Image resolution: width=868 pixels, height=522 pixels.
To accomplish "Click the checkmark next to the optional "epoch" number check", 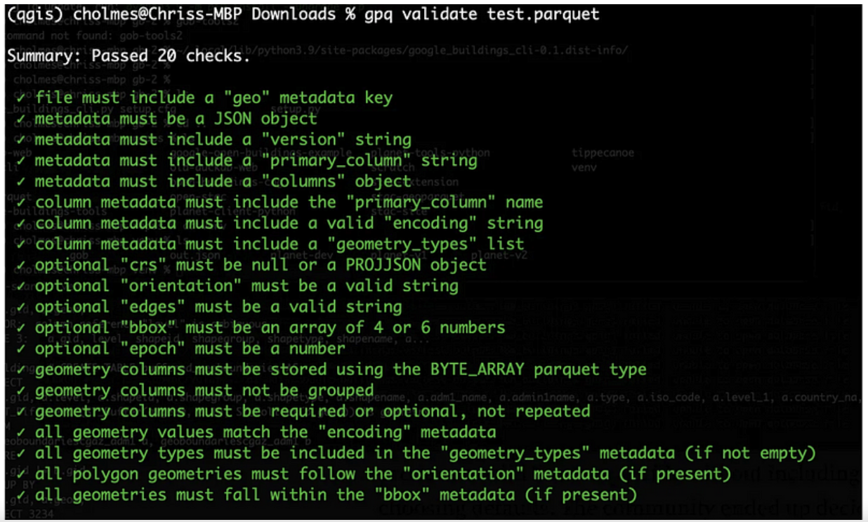I will tap(22, 348).
